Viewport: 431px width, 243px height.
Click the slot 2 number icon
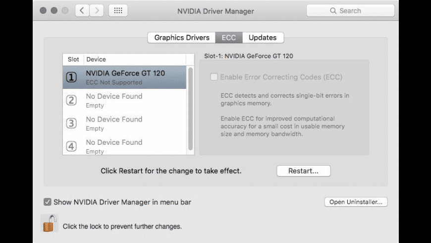[x=72, y=100]
